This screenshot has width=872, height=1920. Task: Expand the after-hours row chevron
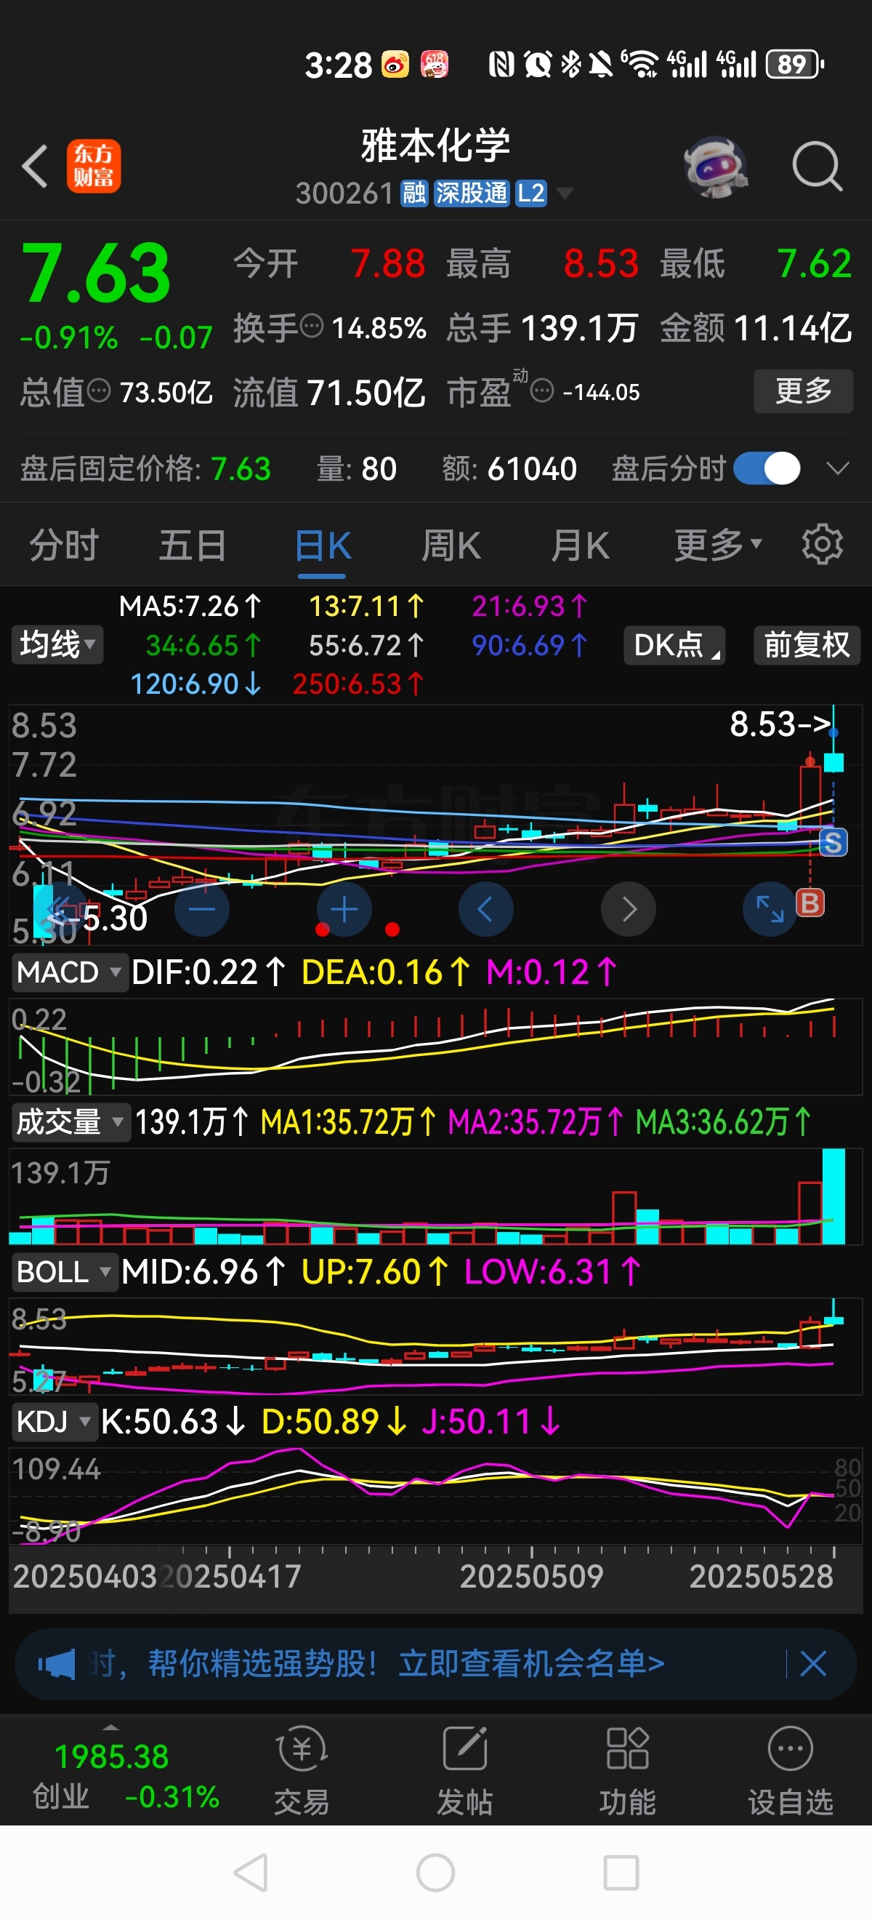click(x=838, y=469)
